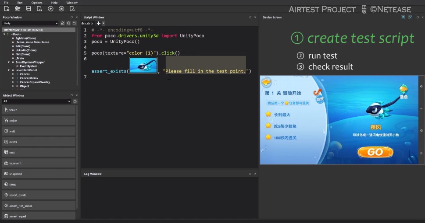Click the device side panel down chevron
Screen dimensions: 425x223
[x=421, y=108]
